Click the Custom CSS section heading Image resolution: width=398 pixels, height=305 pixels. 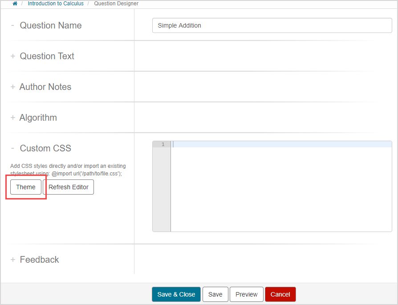45,148
